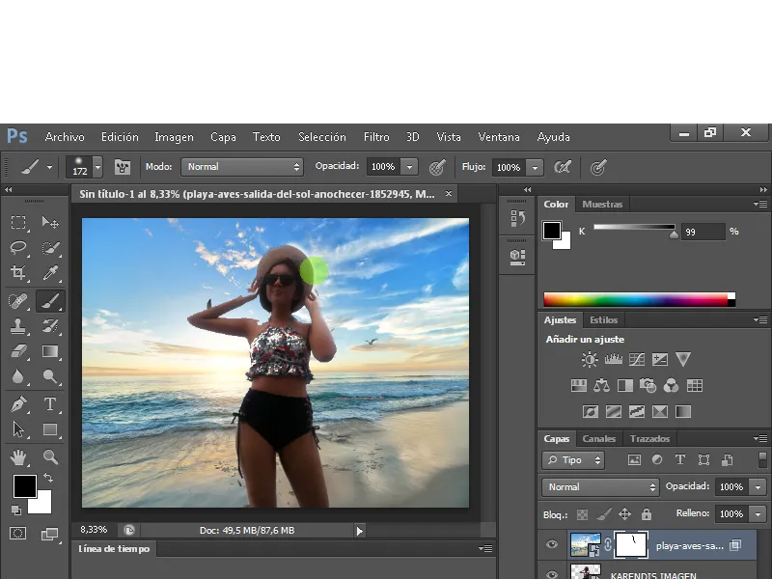Select the Rectangle shape tool
This screenshot has width=772, height=579.
pos(50,429)
